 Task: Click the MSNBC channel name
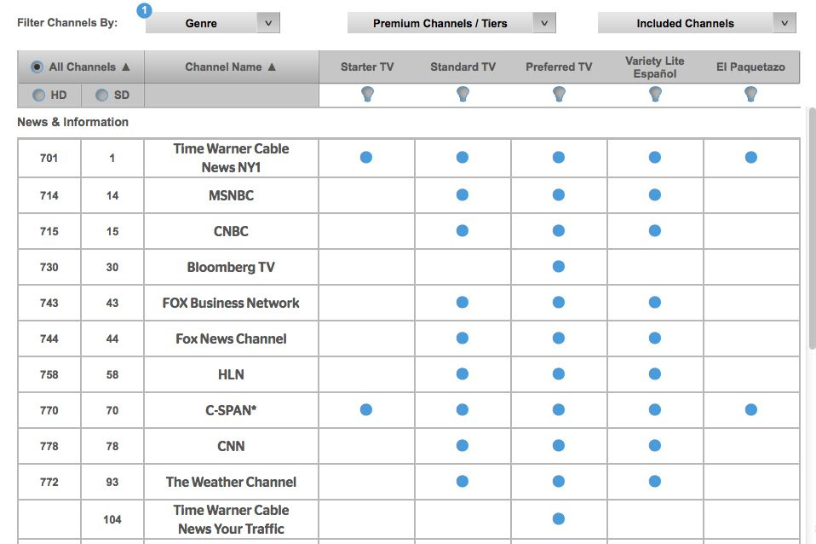231,195
